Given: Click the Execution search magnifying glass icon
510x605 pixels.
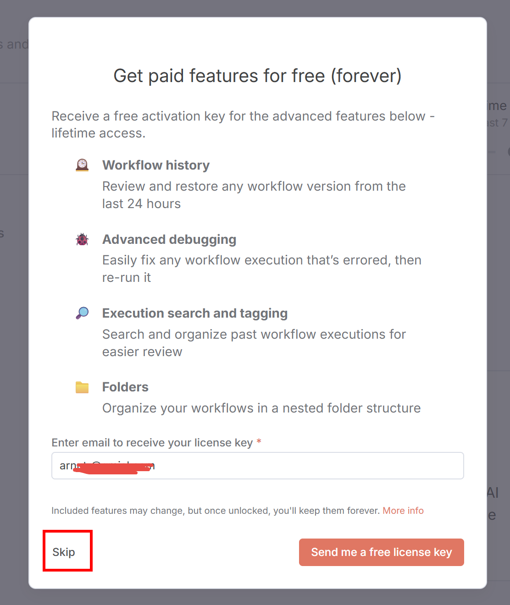Looking at the screenshot, I should point(82,313).
